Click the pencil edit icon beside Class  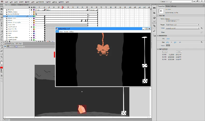[202, 32]
